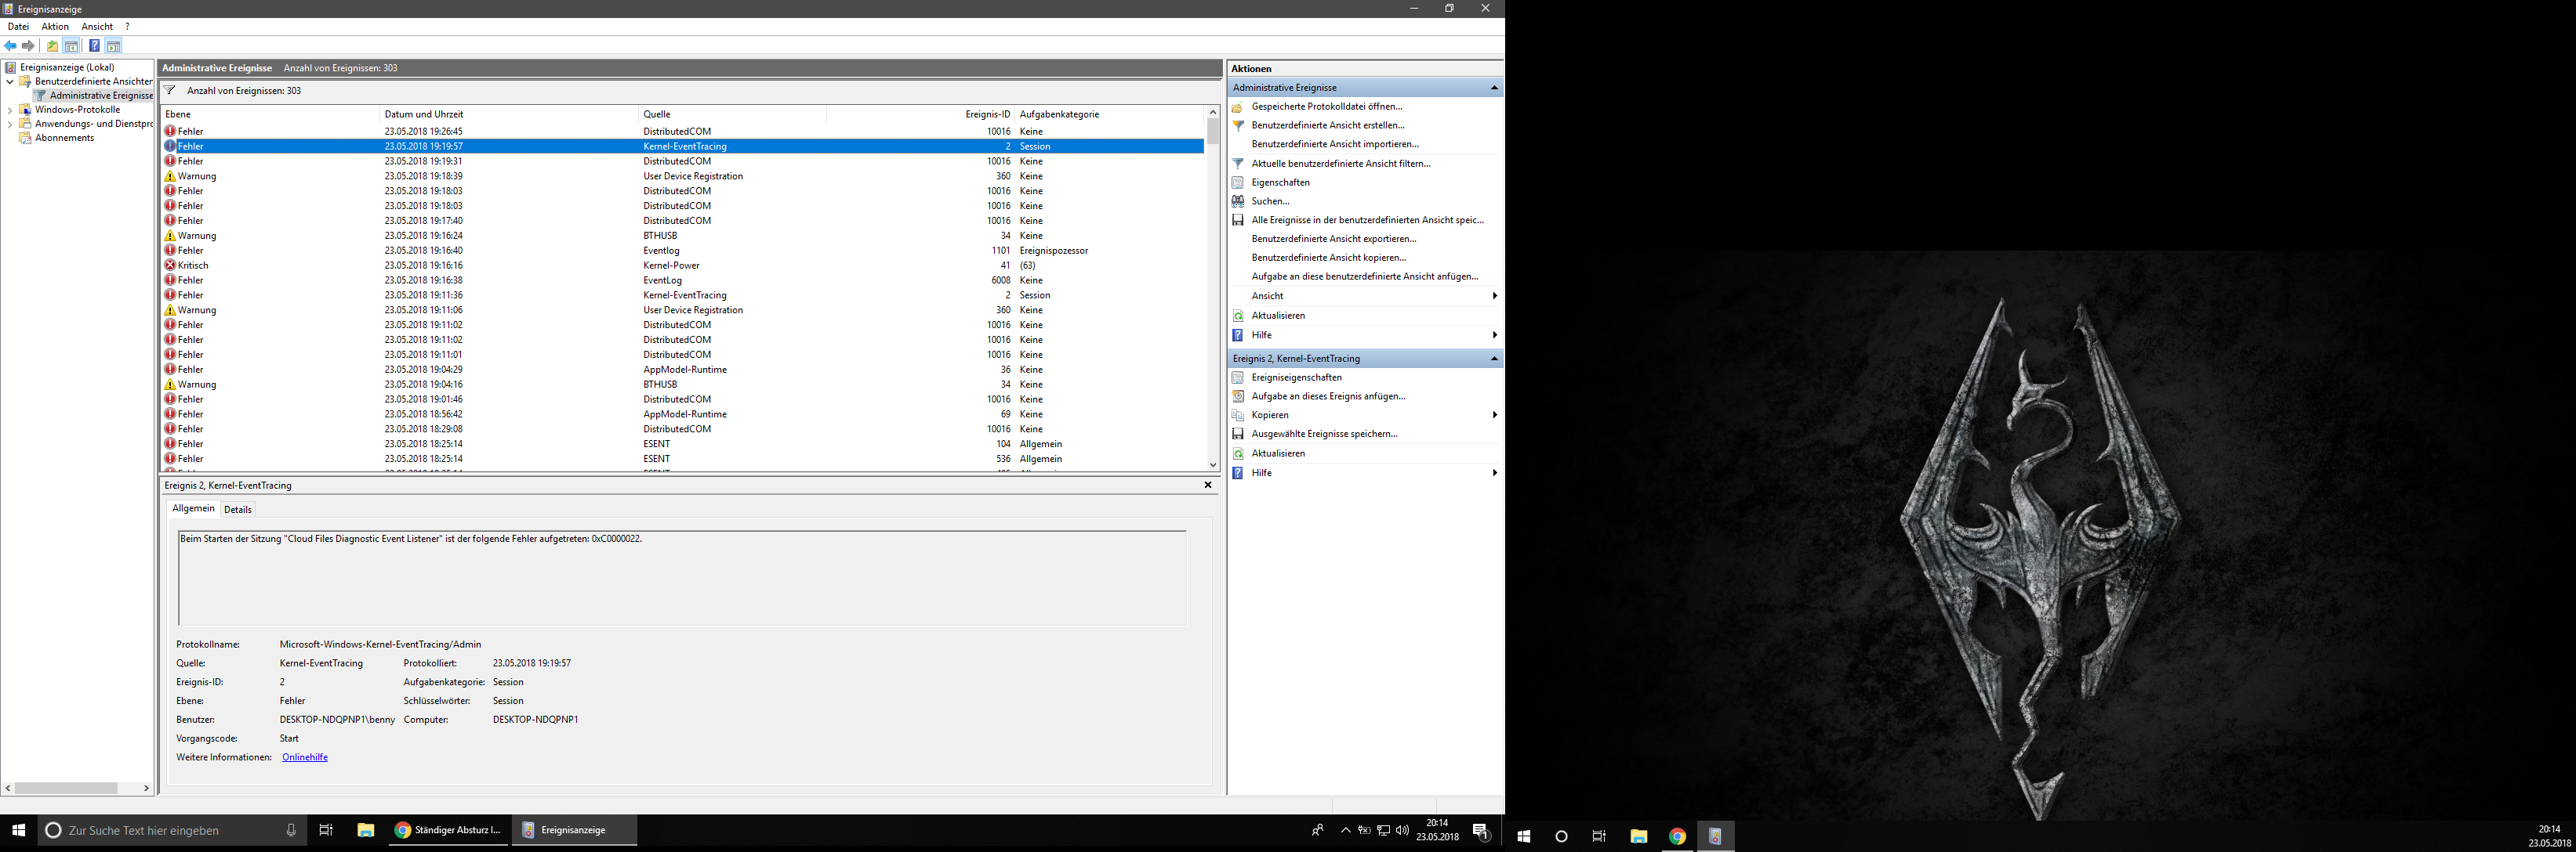2576x852 pixels.
Task: Toggle console tree visibility toolbar icon
Action: pyautogui.click(x=71, y=47)
